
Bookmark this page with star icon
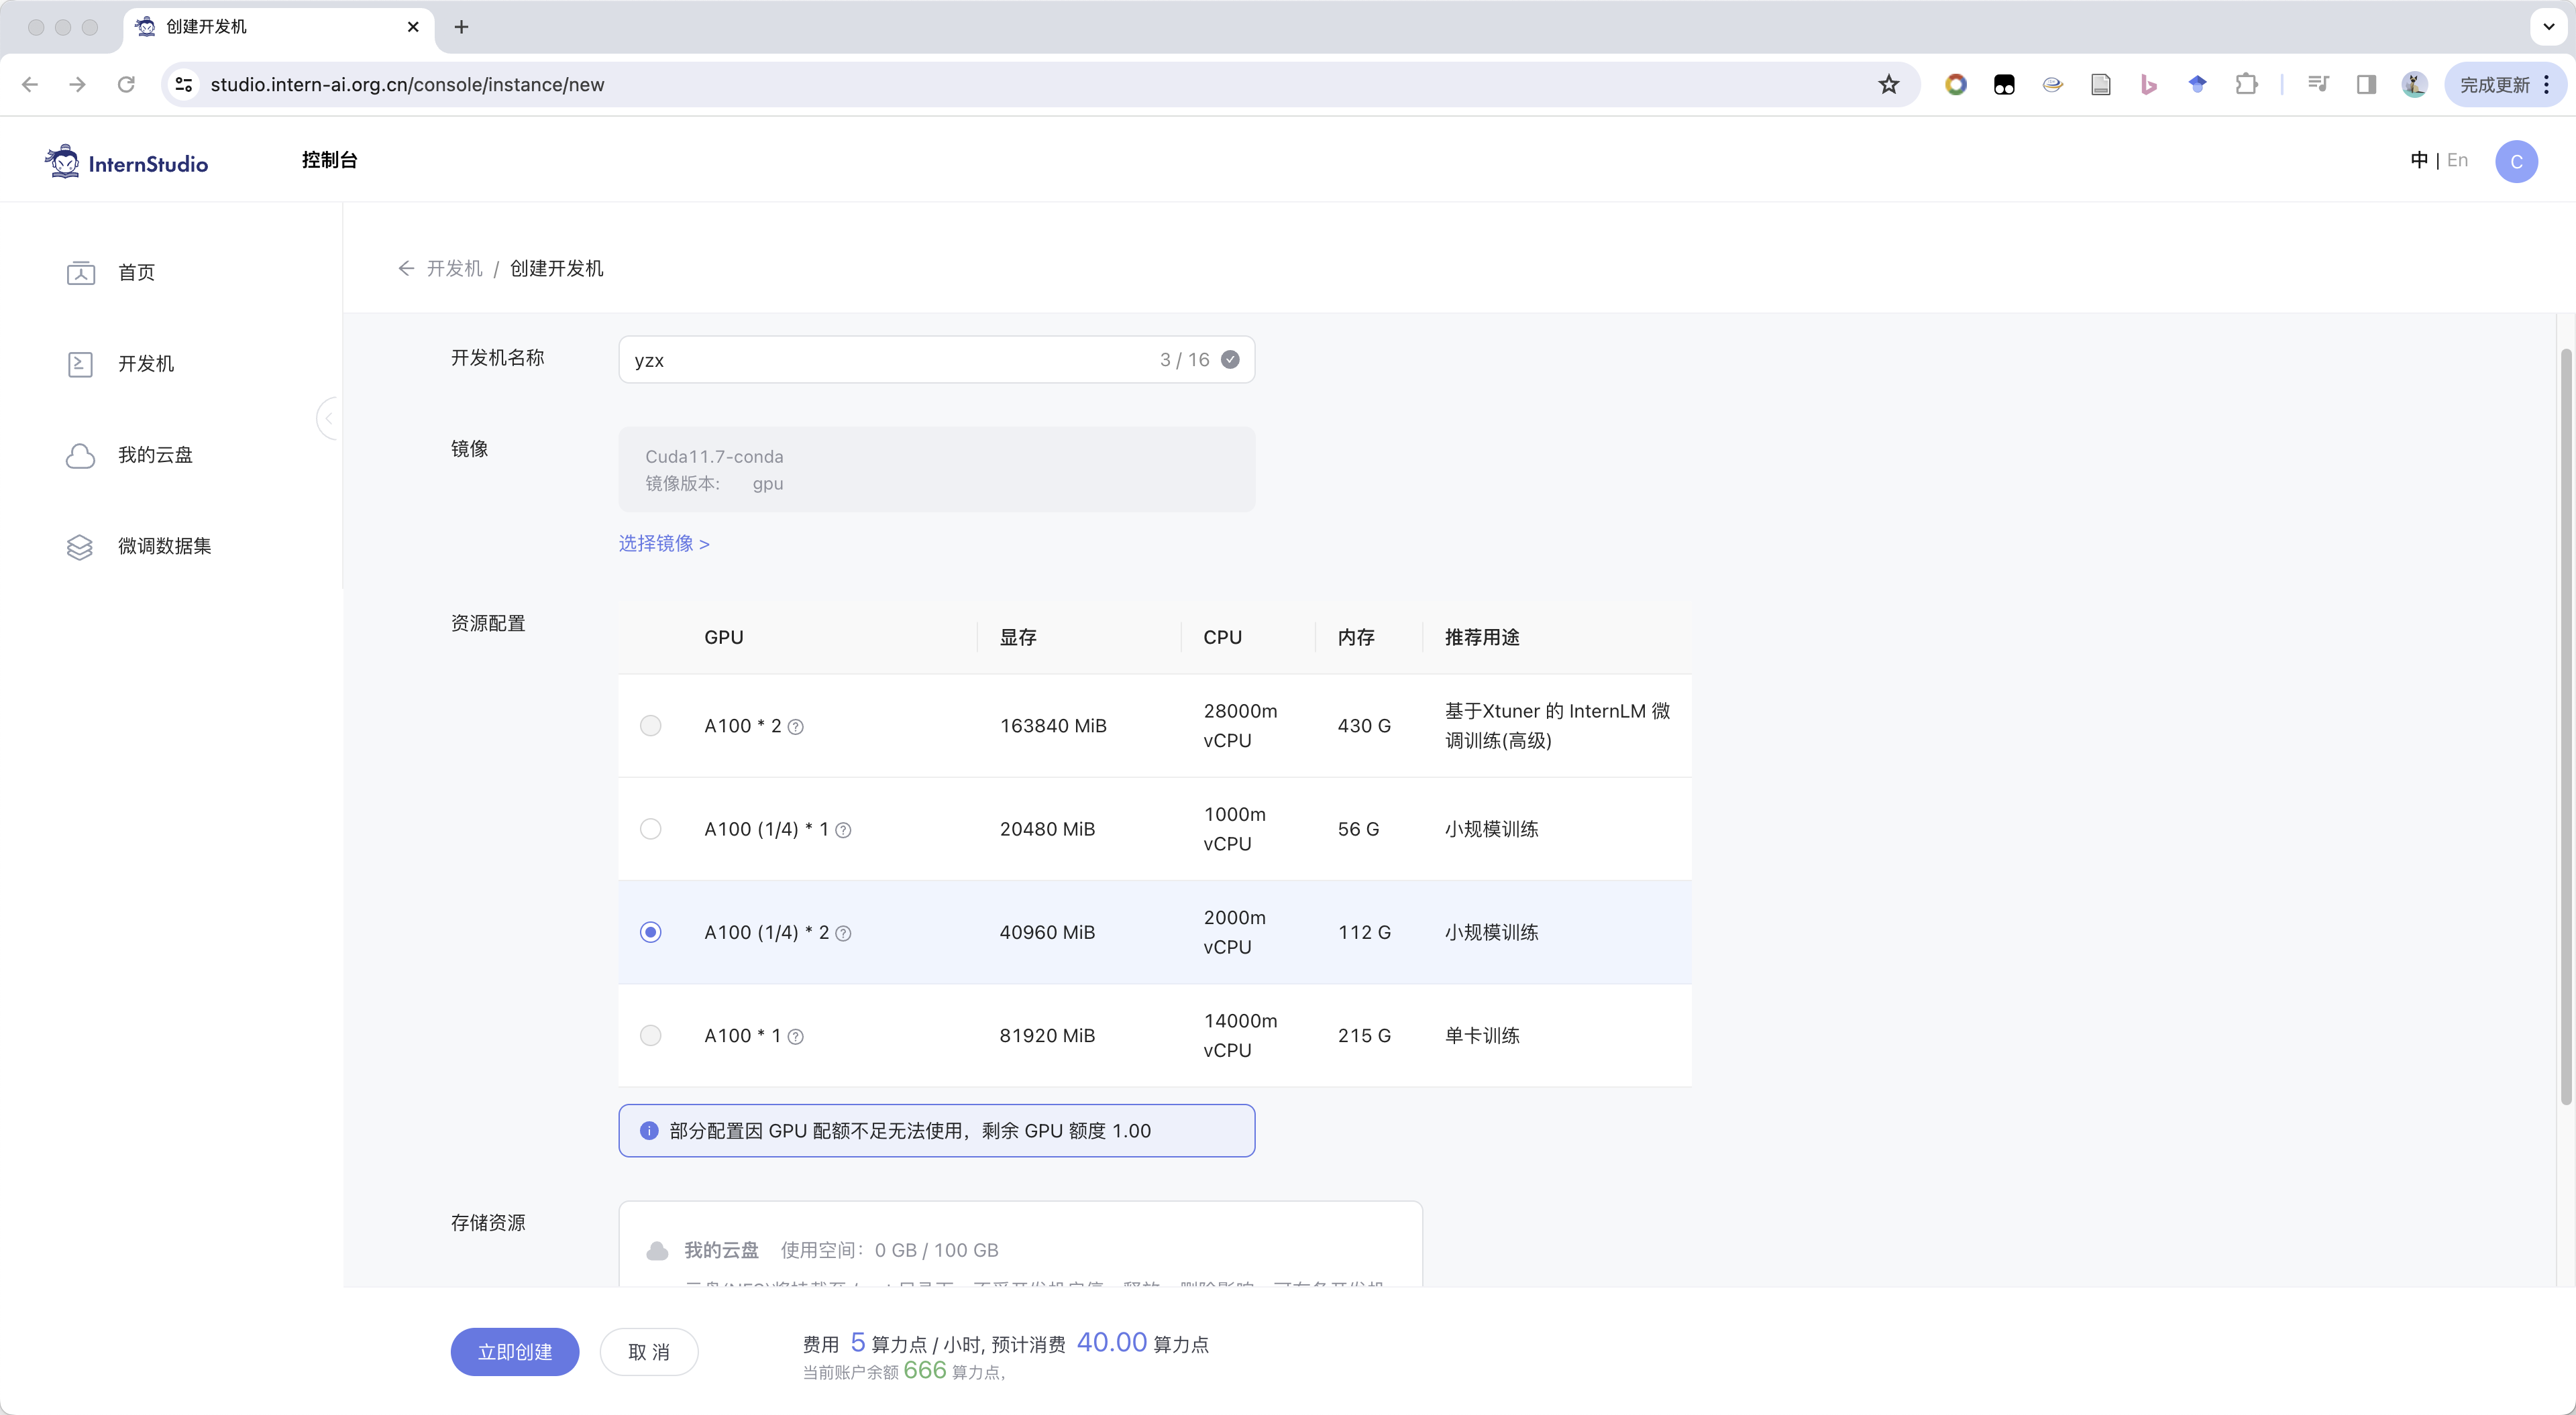coord(1888,85)
